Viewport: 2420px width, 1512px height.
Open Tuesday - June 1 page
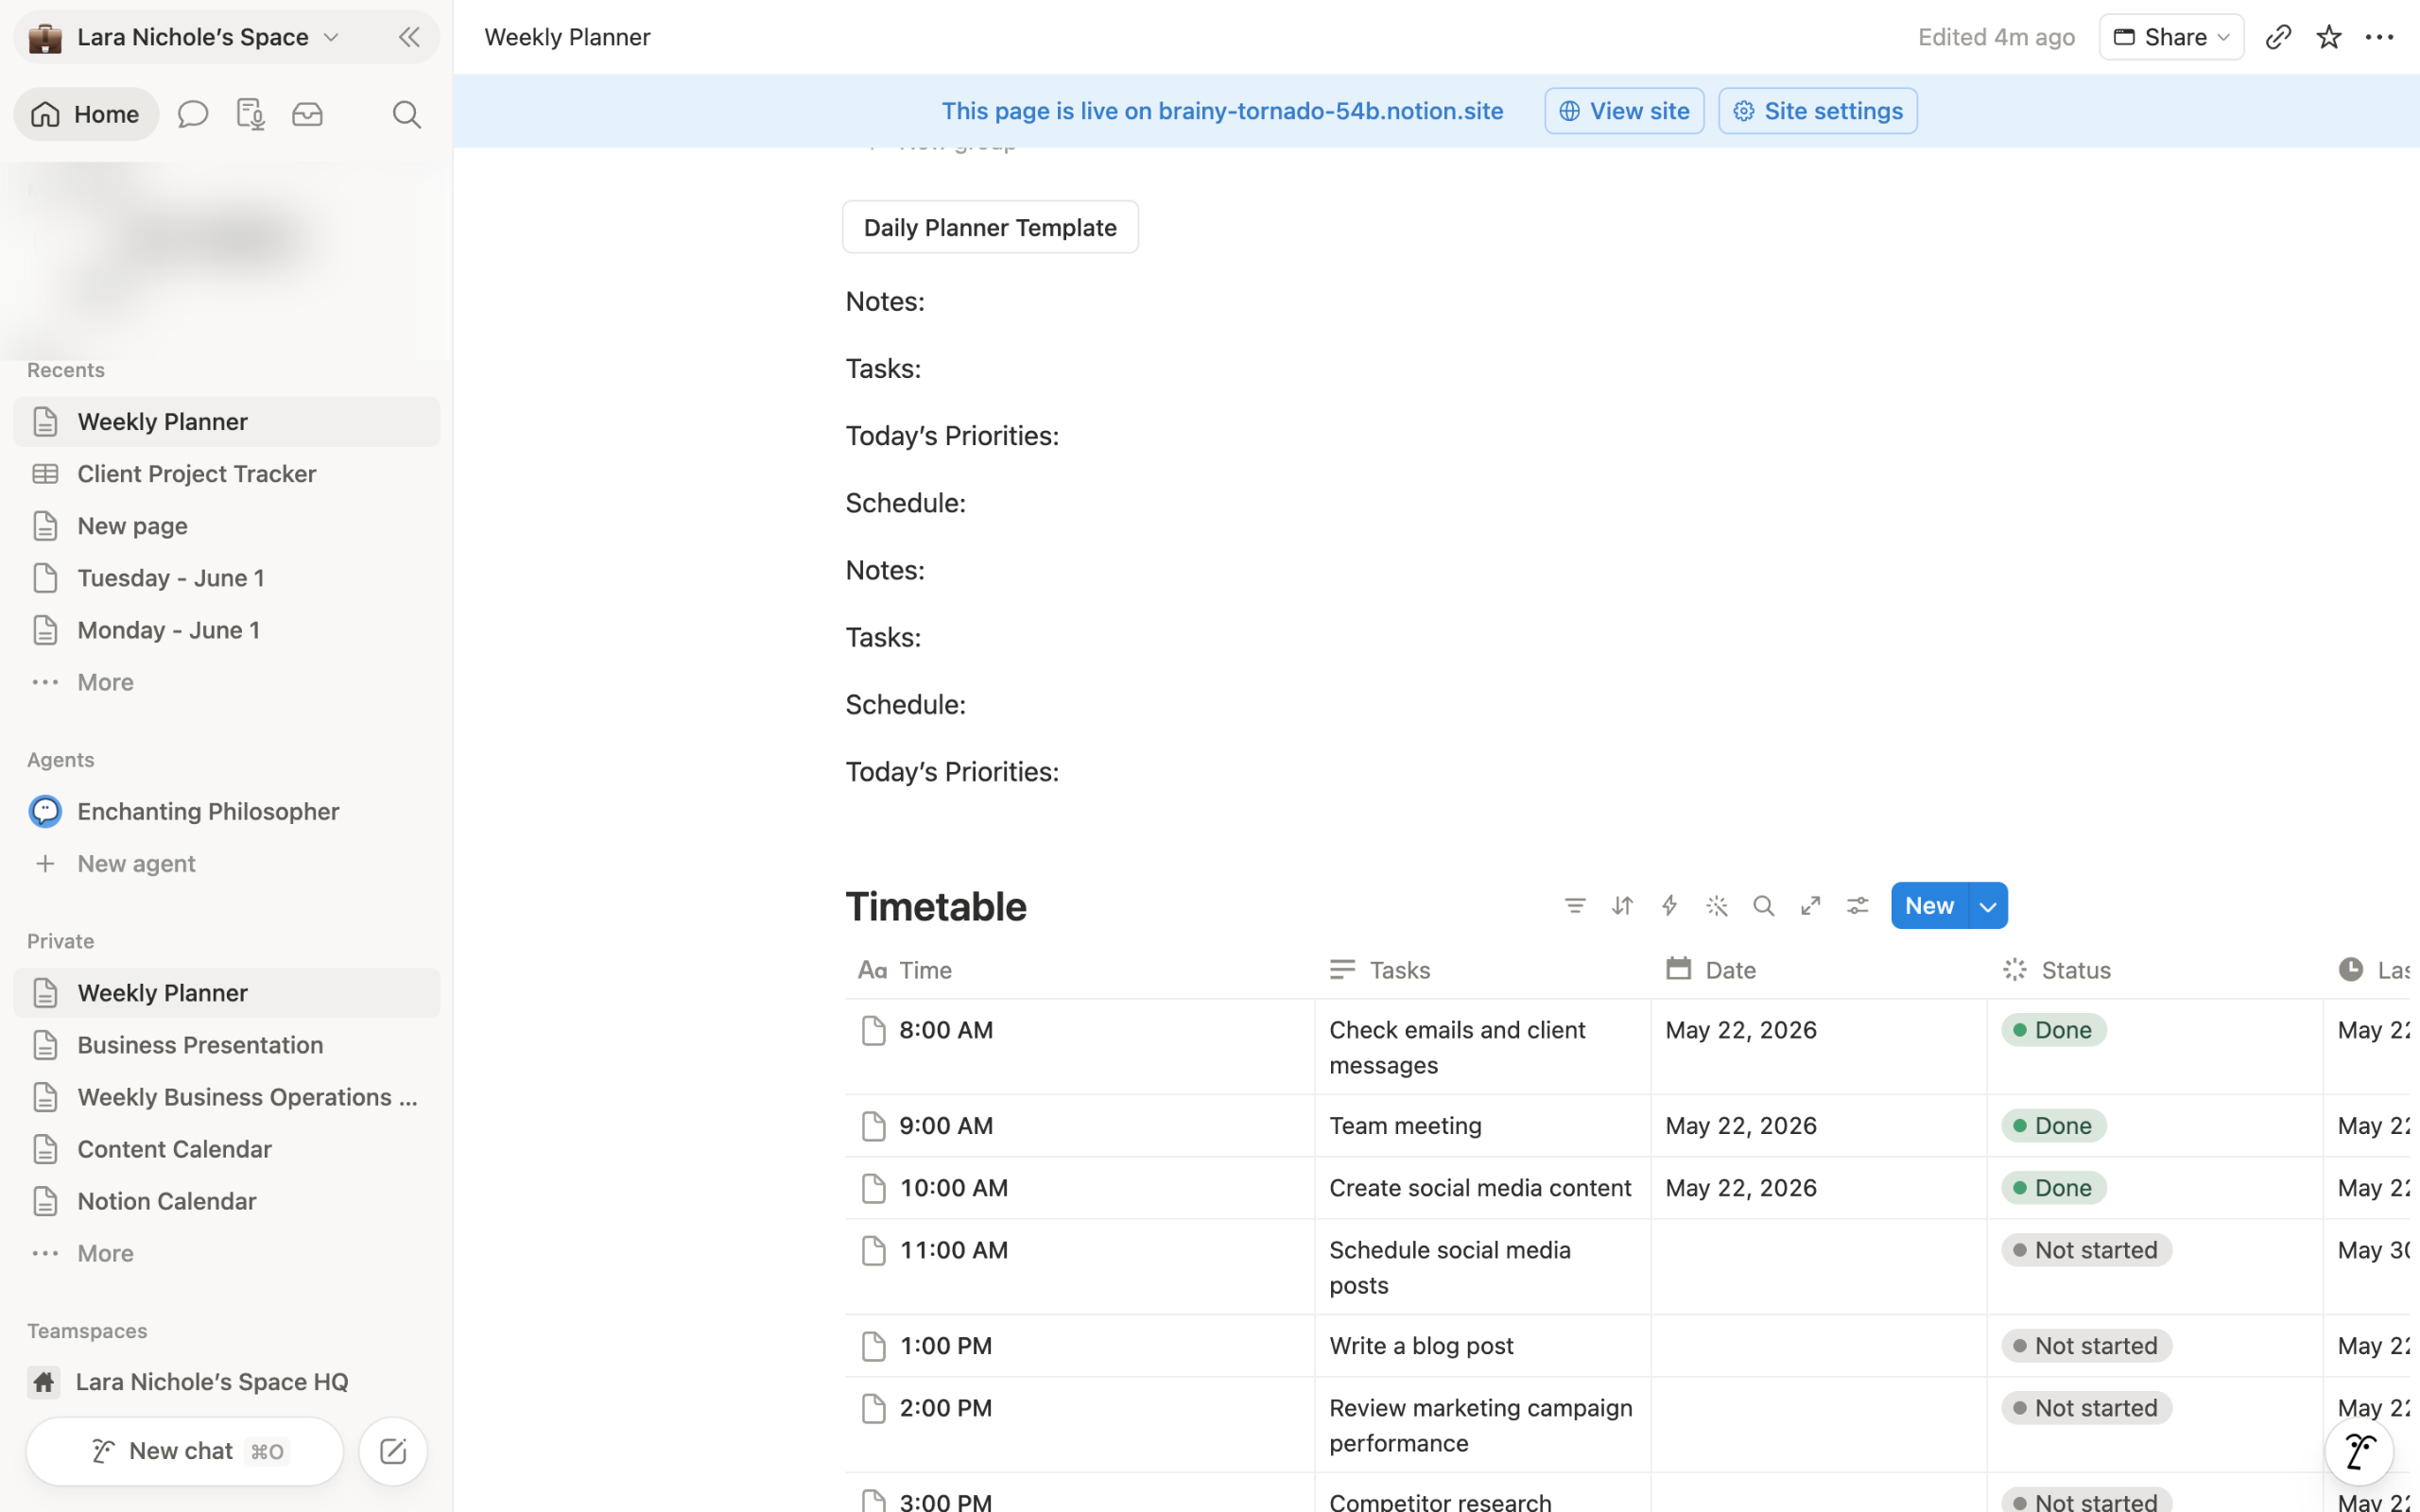pos(226,578)
